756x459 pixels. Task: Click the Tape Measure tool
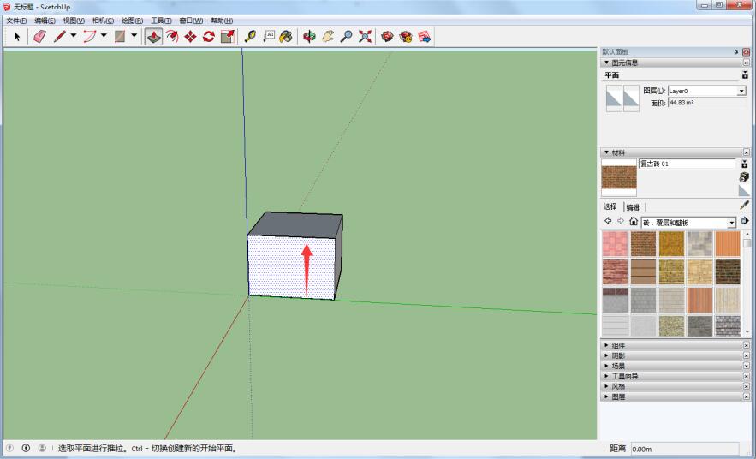coord(250,36)
